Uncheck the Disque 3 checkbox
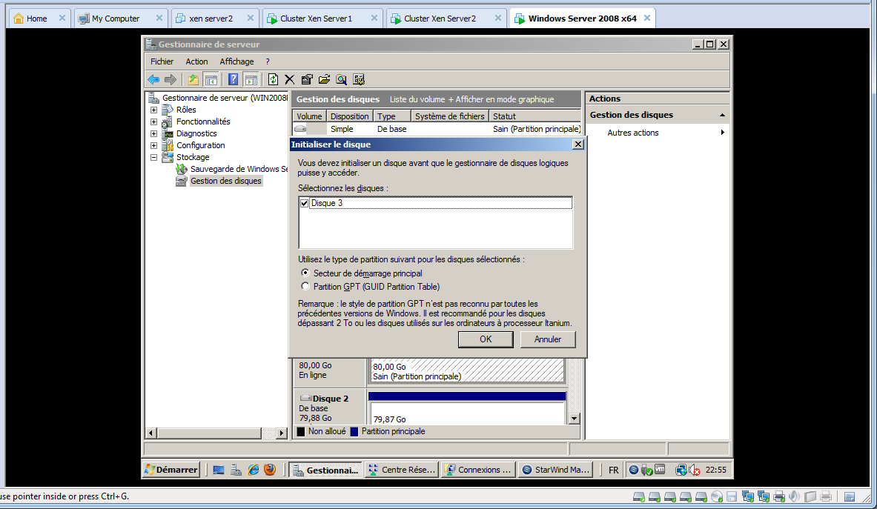 point(304,203)
